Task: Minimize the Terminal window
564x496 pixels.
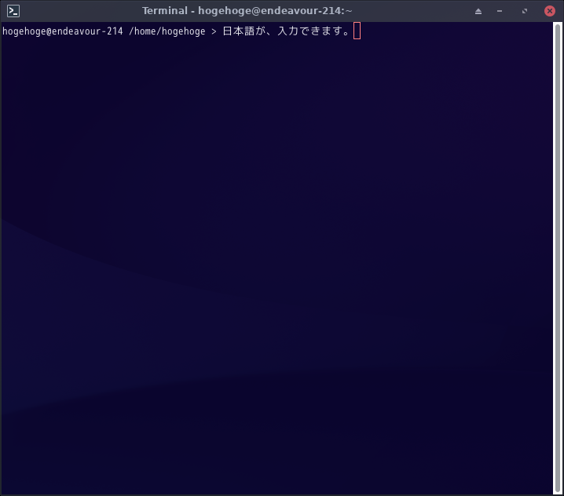Action: coord(500,11)
